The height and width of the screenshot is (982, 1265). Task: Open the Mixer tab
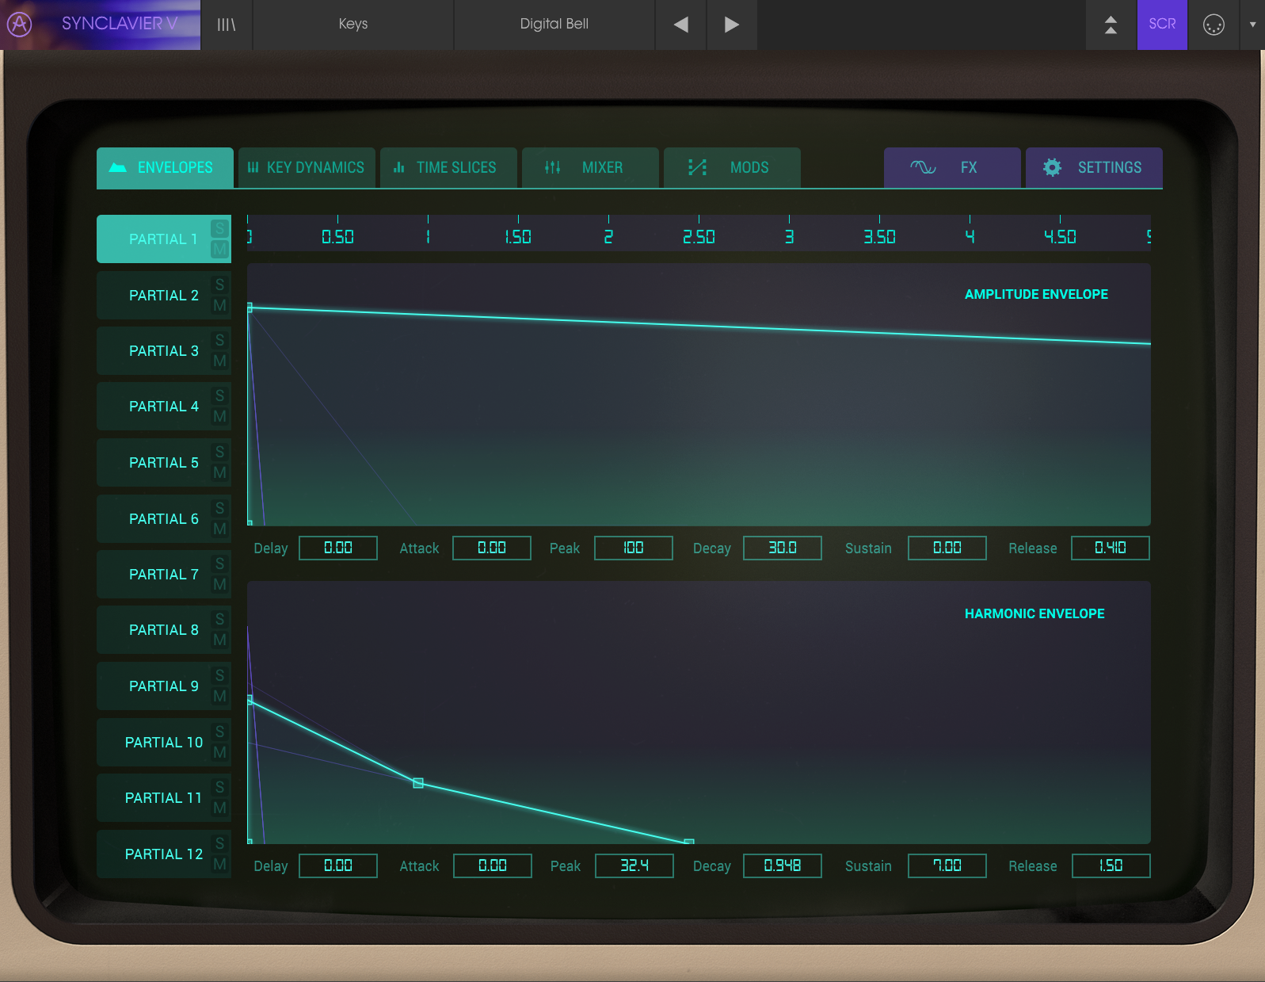click(x=590, y=167)
